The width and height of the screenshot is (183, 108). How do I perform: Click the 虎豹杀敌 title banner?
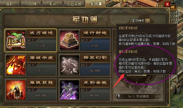95,83
